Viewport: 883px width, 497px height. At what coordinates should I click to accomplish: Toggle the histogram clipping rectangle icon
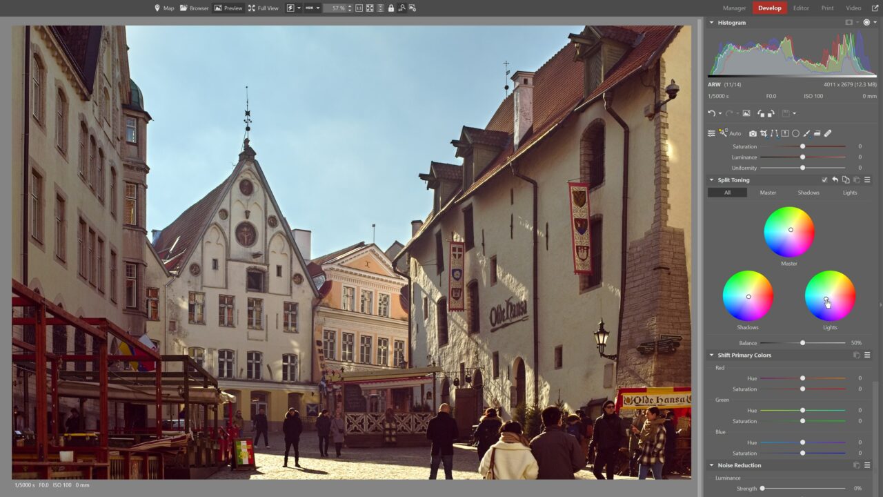click(x=849, y=23)
